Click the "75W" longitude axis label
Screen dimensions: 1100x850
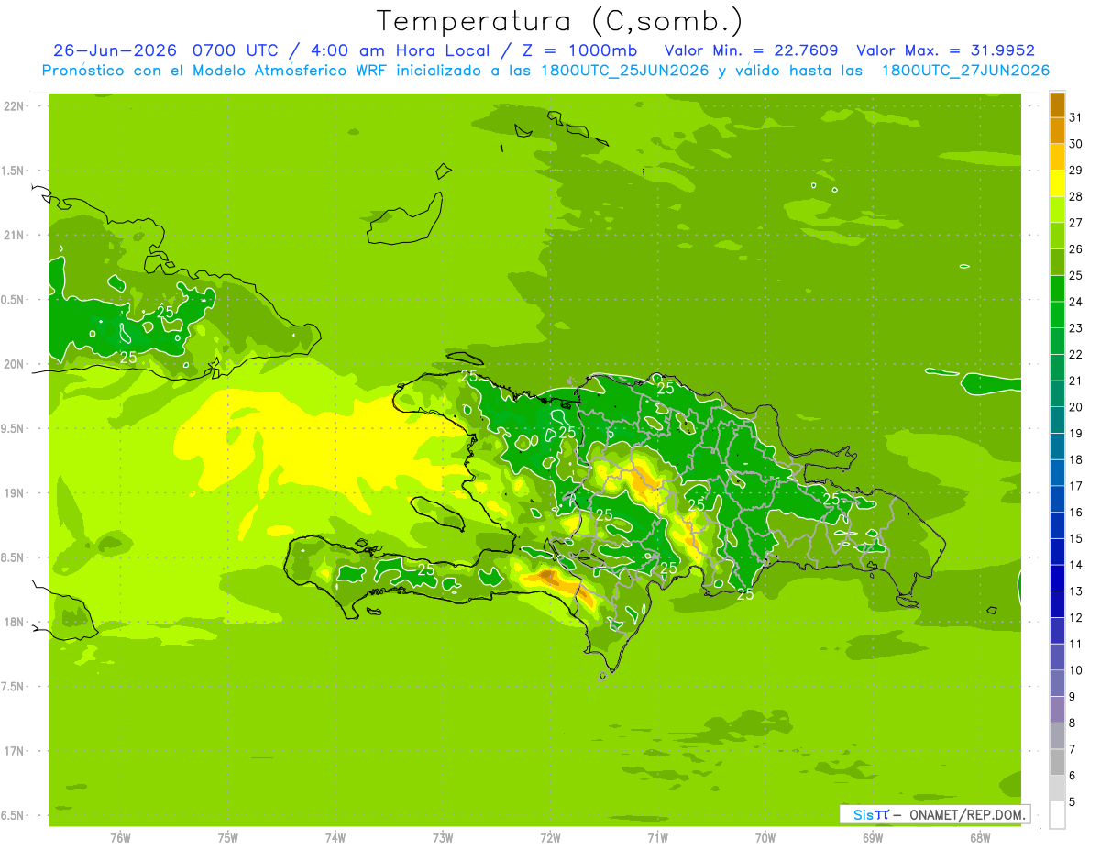227,838
